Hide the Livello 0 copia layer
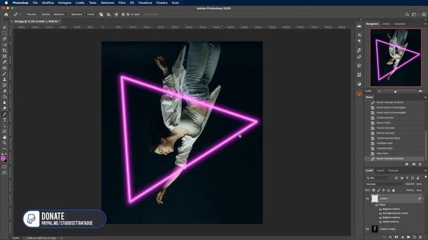This screenshot has width=428, height=240. point(367,229)
